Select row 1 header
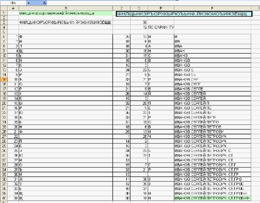Viewport: 260px width, 203px height. pos(4,13)
